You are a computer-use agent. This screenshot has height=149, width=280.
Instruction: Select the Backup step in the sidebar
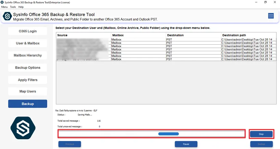[x=28, y=104]
